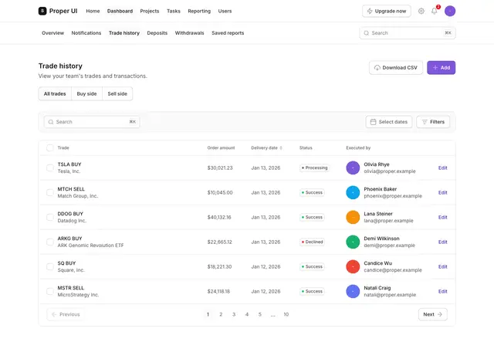The image size is (494, 359).
Task: Click the Order amount column header
Action: [221, 147]
